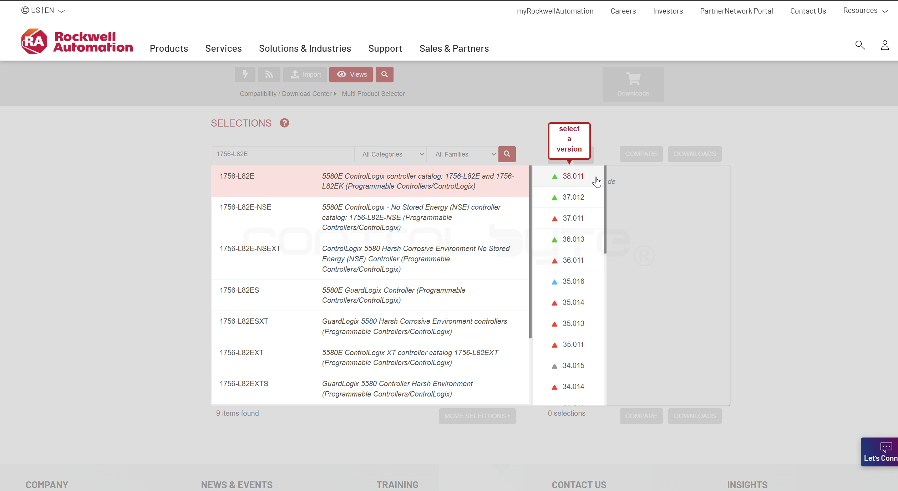The width and height of the screenshot is (898, 491).
Task: Click the lower COMPARE button
Action: click(641, 416)
